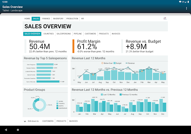Image resolution: width=191 pixels, height=134 pixels.
Task: Click the JEANS legend color swatch
Action: tap(57, 101)
